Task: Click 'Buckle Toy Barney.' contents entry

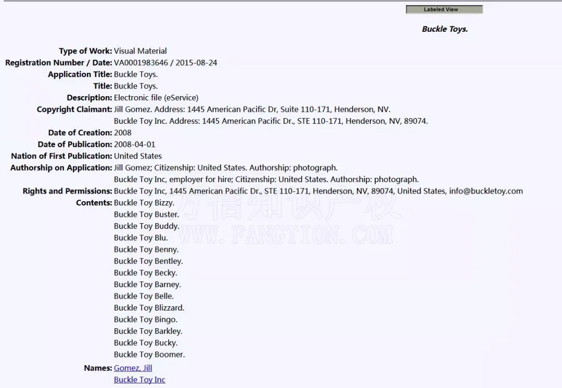Action: pos(147,284)
